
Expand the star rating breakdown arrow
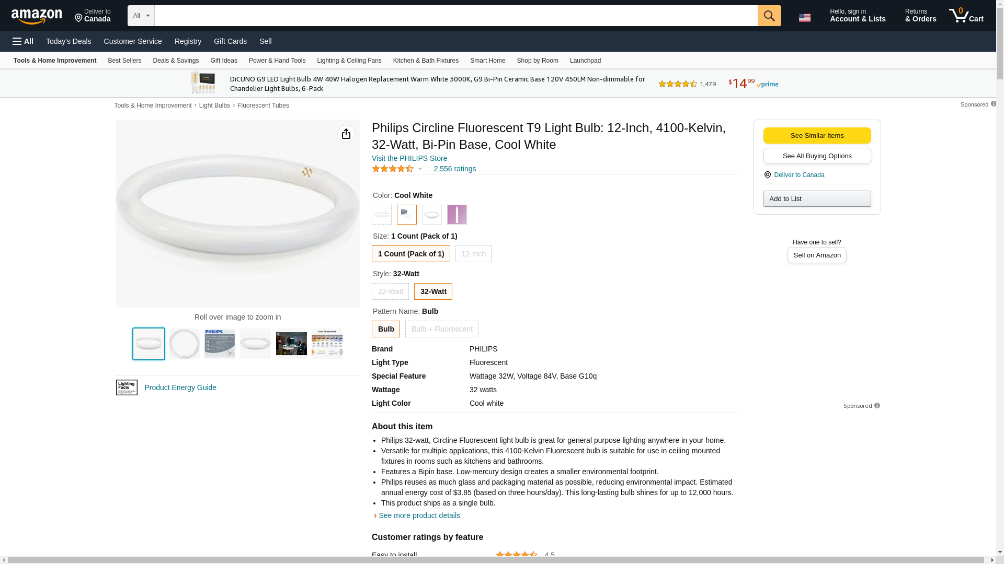pos(420,169)
